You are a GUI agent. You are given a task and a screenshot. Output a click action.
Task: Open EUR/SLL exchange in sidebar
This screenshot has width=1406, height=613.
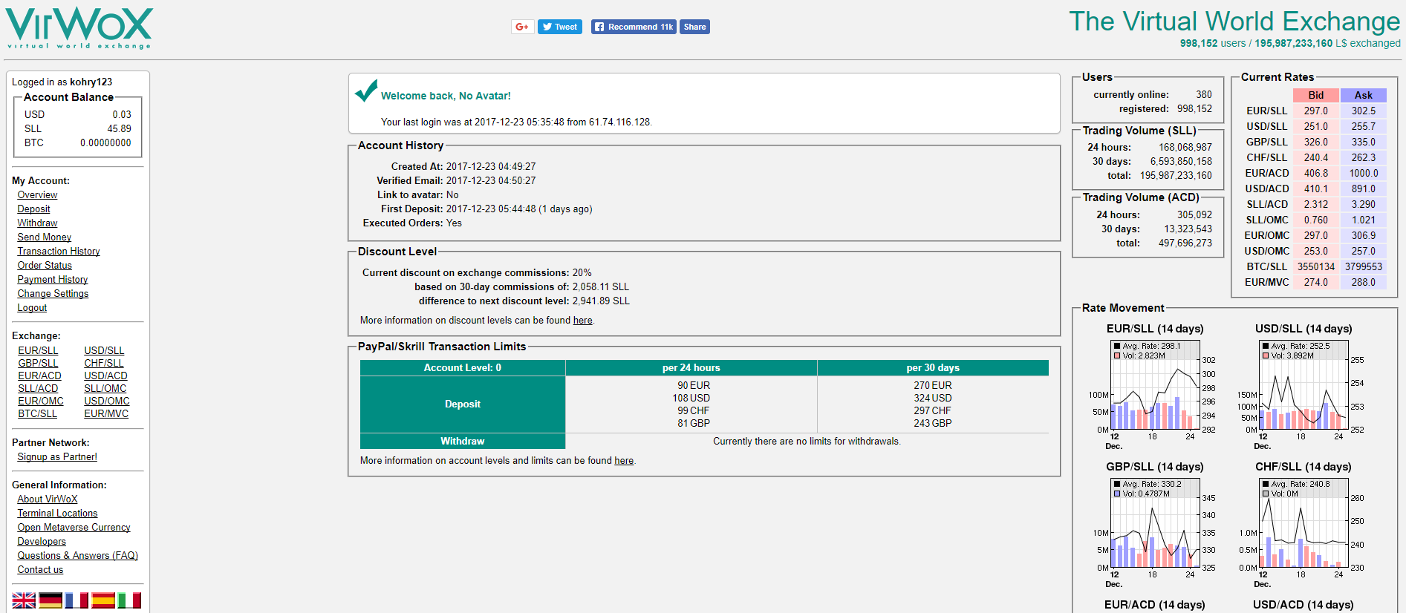click(x=38, y=351)
